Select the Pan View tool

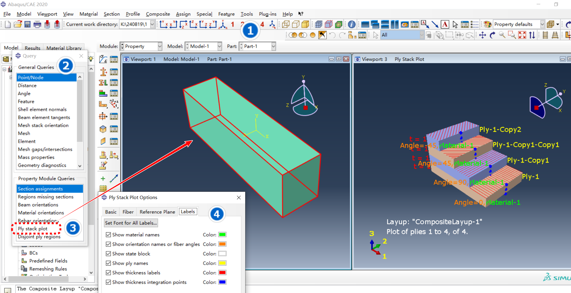coord(482,35)
